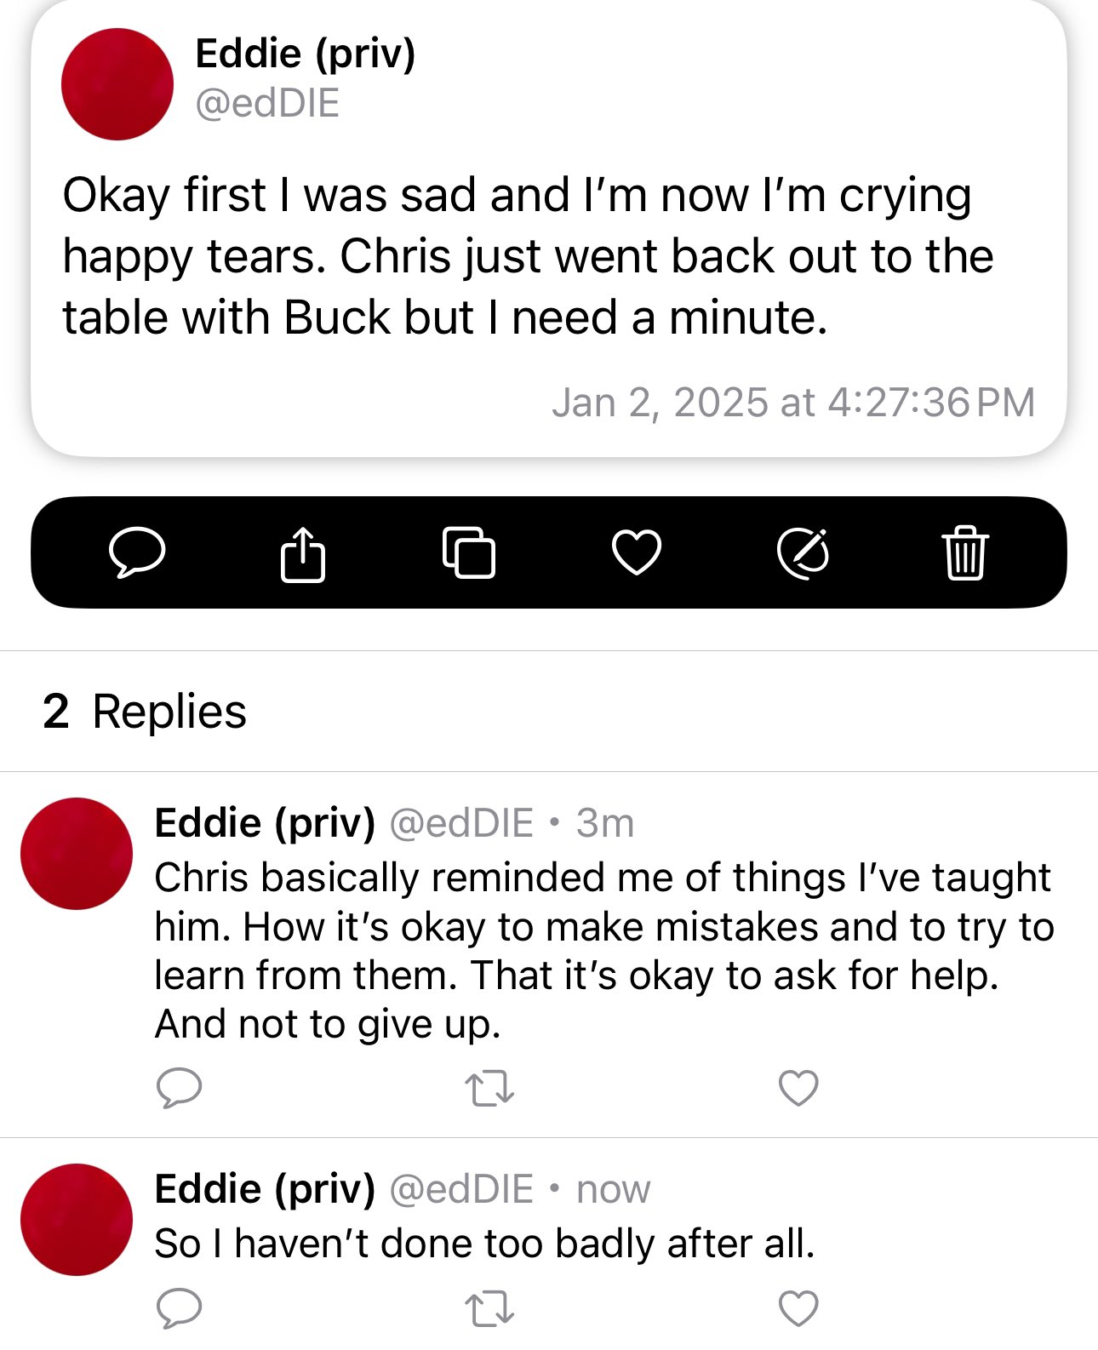Open avatar beside the 'now' reply
Image resolution: width=1098 pixels, height=1350 pixels.
coord(77,1220)
